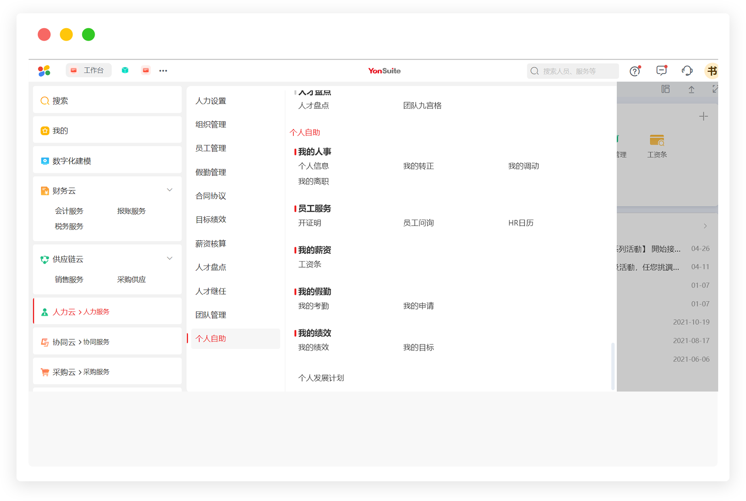Open 团队九宫格 link
The width and height of the screenshot is (746, 501).
pyautogui.click(x=422, y=106)
